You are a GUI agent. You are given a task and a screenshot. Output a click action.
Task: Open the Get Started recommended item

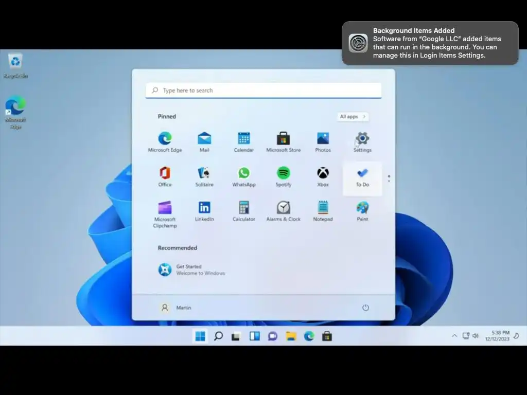(191, 270)
